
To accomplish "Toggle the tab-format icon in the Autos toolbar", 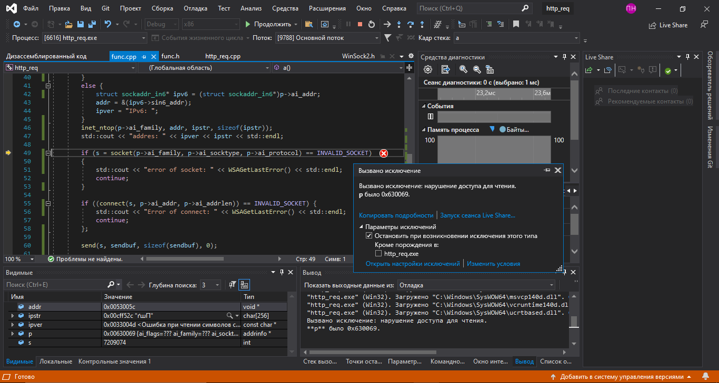I will click(x=244, y=285).
